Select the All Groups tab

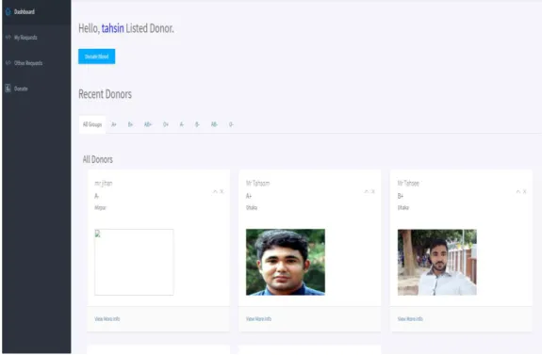coord(92,124)
